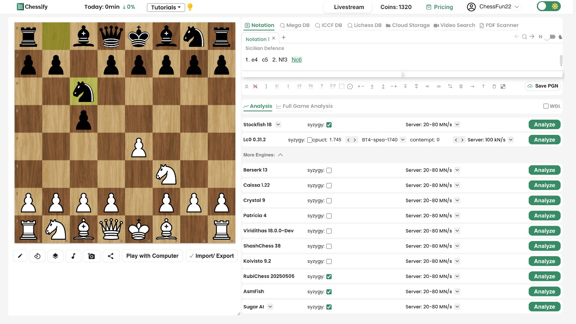Click the camera screenshot icon below board
Image resolution: width=576 pixels, height=324 pixels.
point(91,256)
